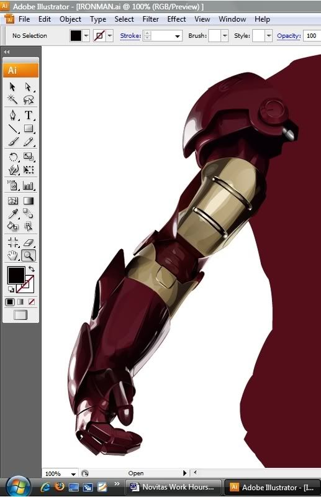Switch to Novitas Work Hours taskbar button
321x497 pixels.
pyautogui.click(x=173, y=486)
